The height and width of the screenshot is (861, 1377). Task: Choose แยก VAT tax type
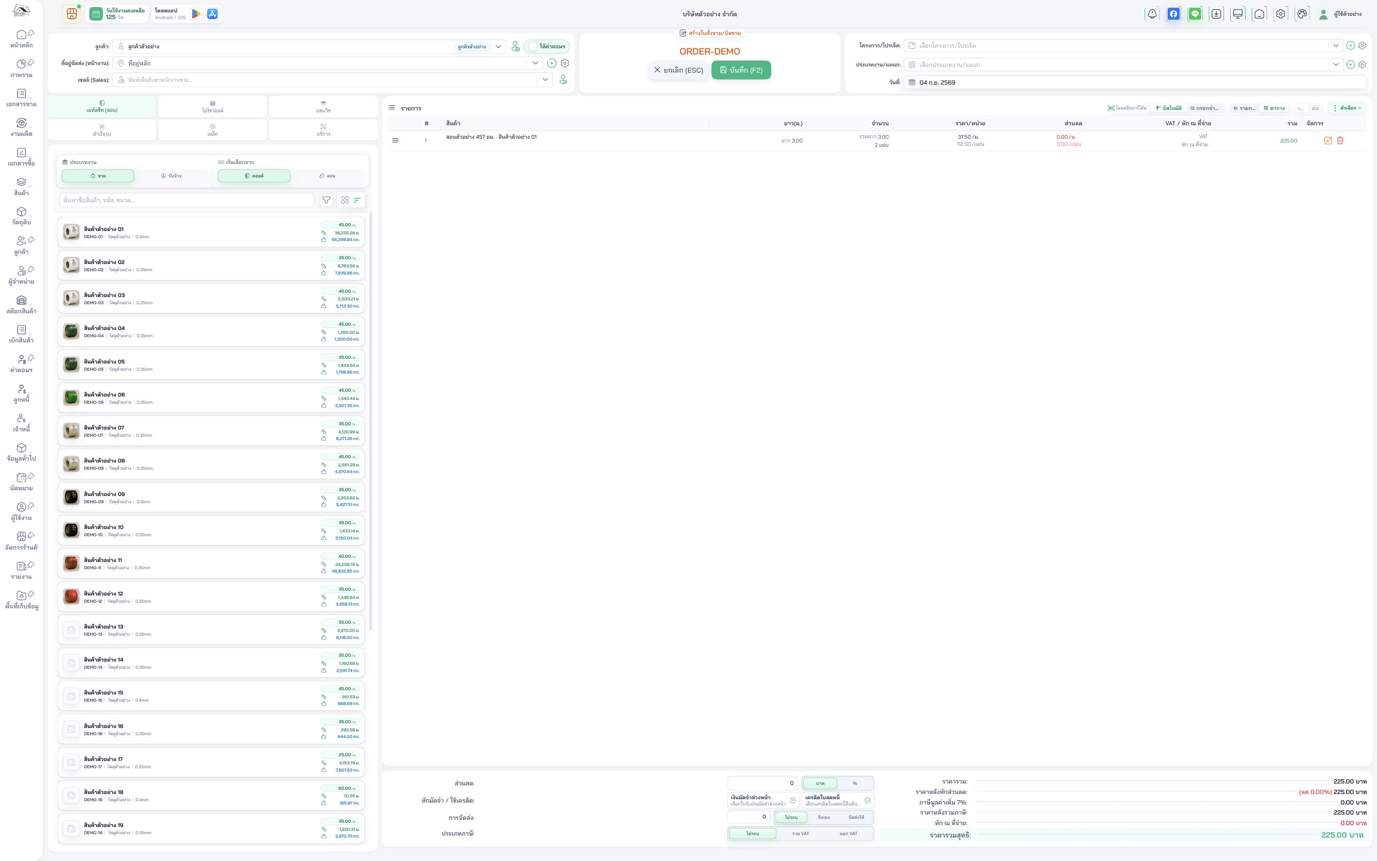pos(848,834)
